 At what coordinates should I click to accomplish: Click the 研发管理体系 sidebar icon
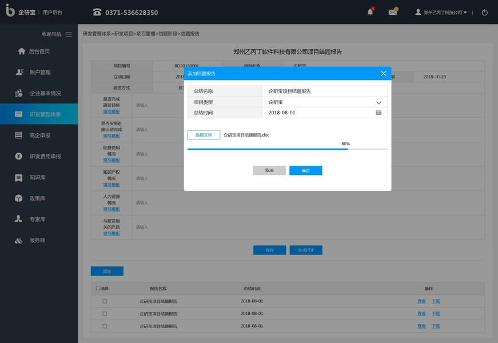pos(19,114)
